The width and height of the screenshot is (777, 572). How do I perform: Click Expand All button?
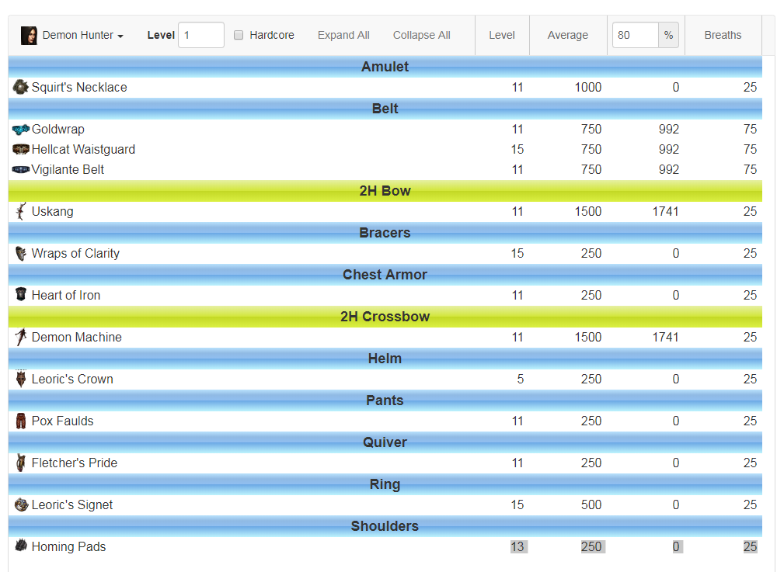coord(343,35)
